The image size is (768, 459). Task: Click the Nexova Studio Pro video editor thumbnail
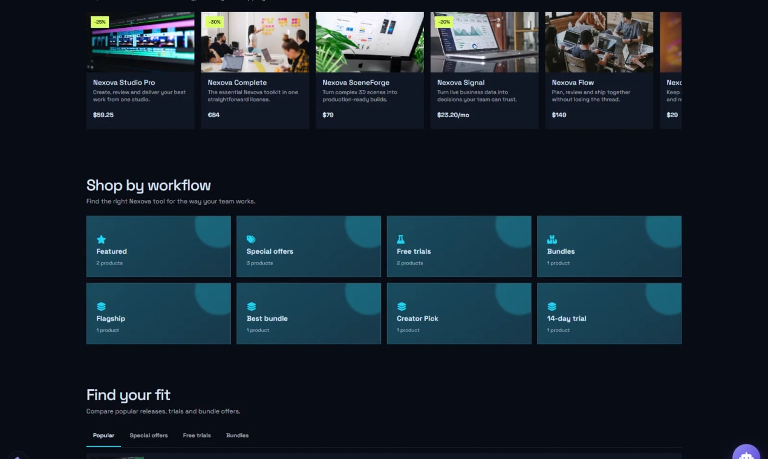(140, 42)
